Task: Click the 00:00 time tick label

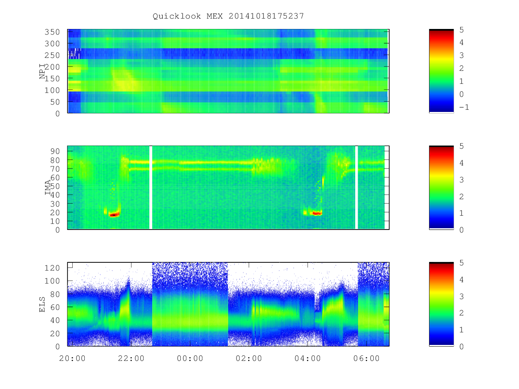Action: 190,358
